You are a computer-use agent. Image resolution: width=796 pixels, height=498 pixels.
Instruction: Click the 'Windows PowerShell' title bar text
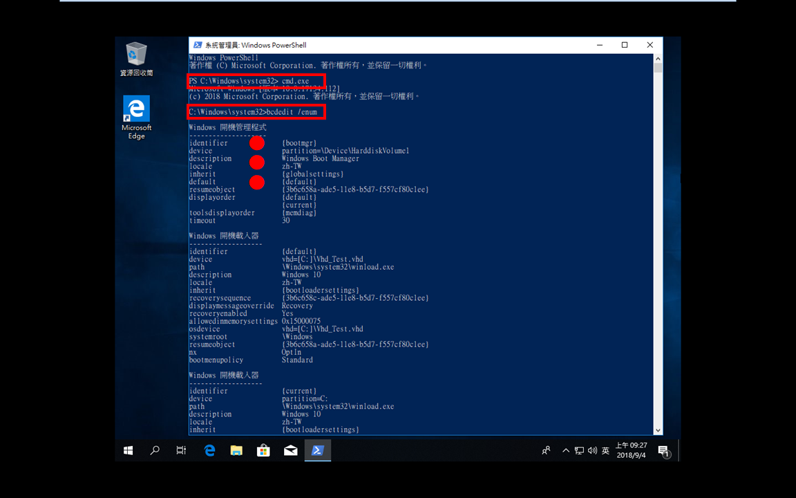pos(273,45)
